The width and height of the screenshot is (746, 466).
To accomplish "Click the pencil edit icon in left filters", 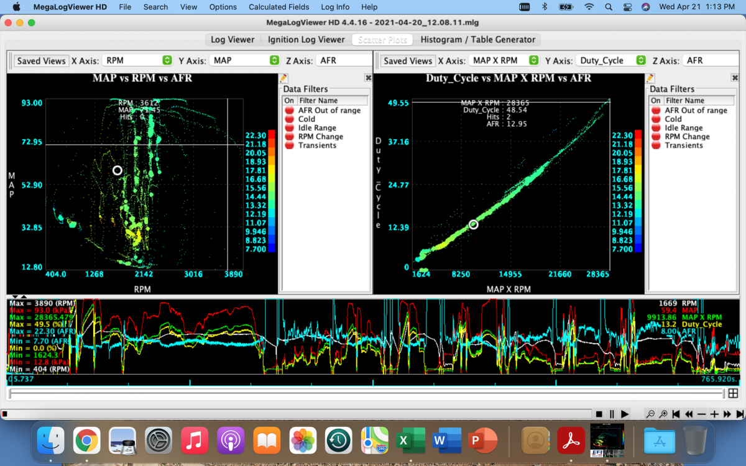I will pyautogui.click(x=284, y=78).
